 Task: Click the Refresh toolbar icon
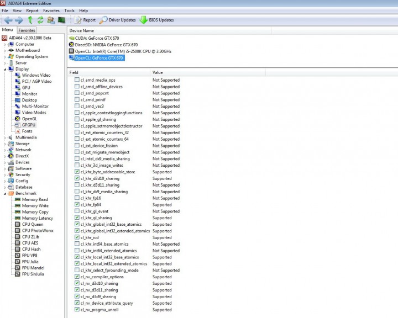[x=40, y=20]
